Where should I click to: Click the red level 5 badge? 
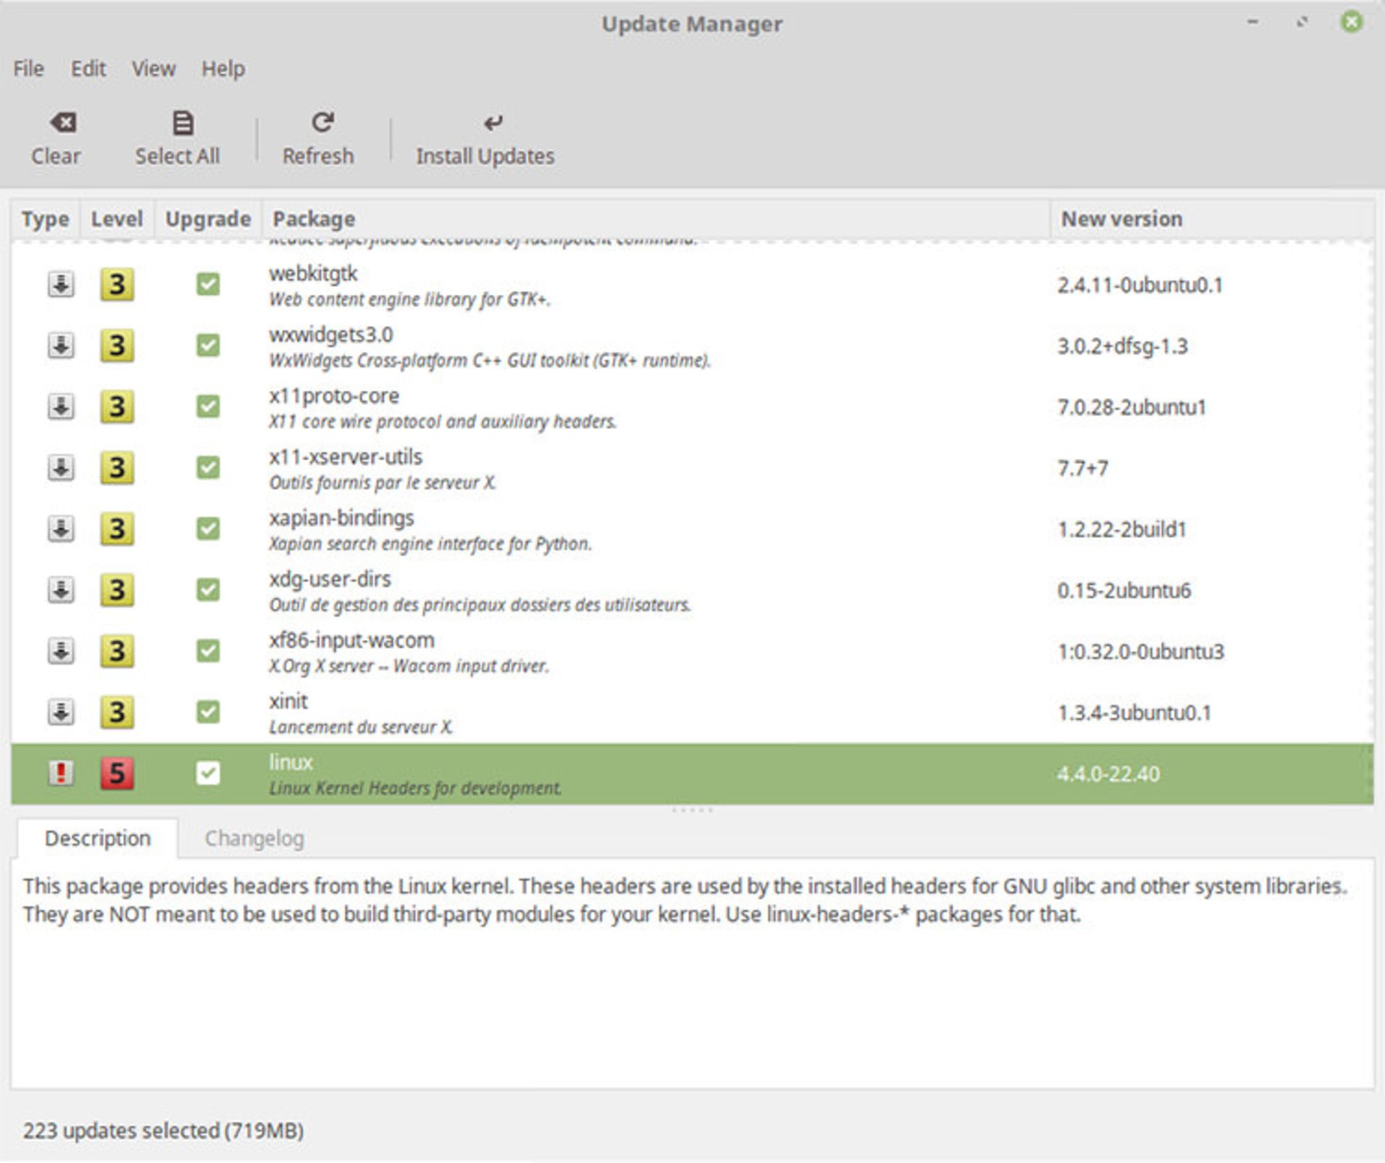tap(117, 773)
